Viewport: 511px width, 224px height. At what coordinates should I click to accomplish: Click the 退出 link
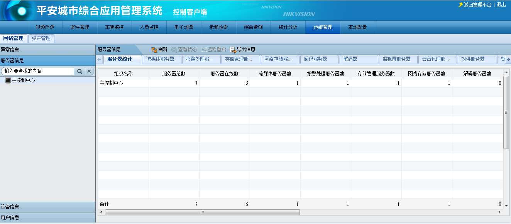tap(501, 5)
